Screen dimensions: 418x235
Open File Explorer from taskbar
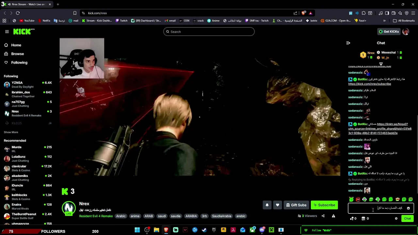(156, 230)
